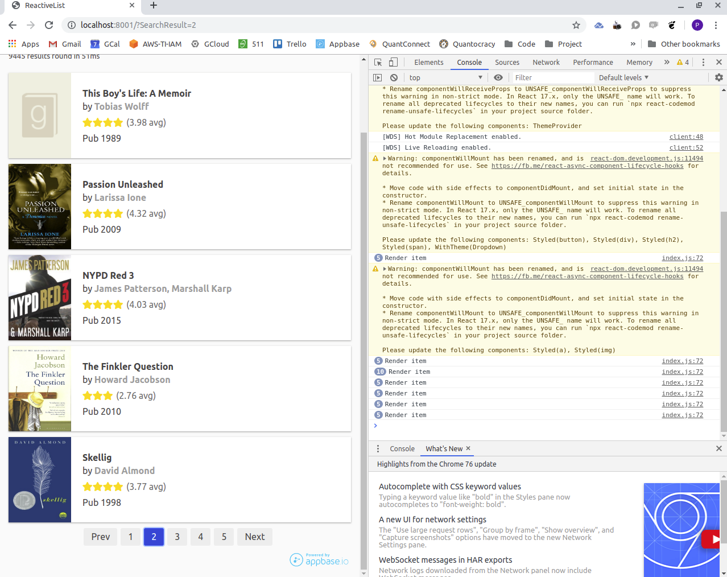
Task: Open the Powered by appbase.io logo link
Action: click(319, 559)
